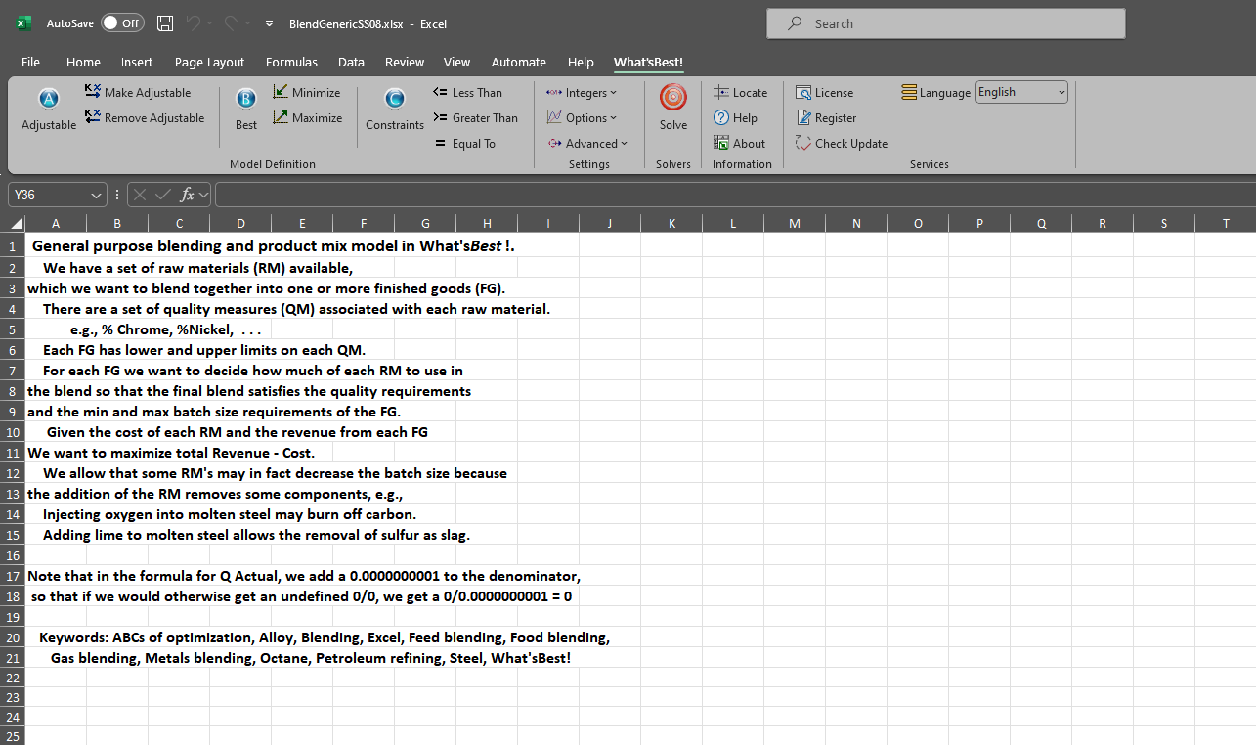Add an Equal To constraint
This screenshot has width=1256, height=745.
click(x=465, y=143)
